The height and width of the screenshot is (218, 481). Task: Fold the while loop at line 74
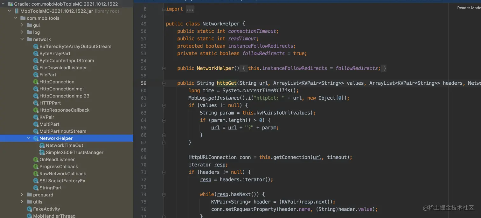click(x=164, y=194)
